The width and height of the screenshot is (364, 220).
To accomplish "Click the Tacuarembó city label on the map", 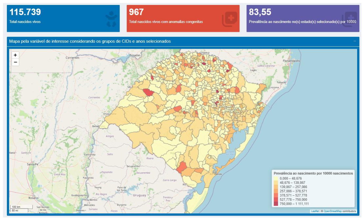I will click(x=133, y=166).
